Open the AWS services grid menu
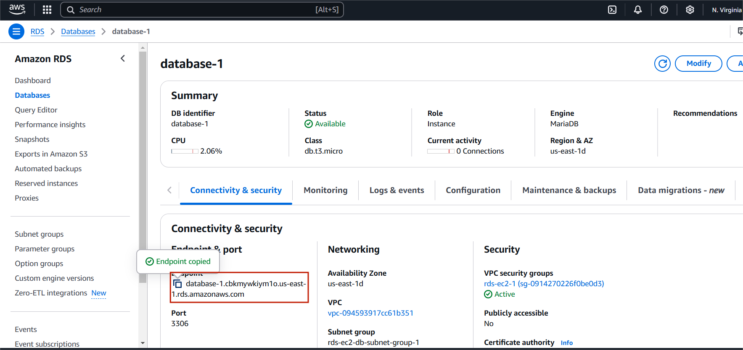The height and width of the screenshot is (350, 743). [x=47, y=10]
